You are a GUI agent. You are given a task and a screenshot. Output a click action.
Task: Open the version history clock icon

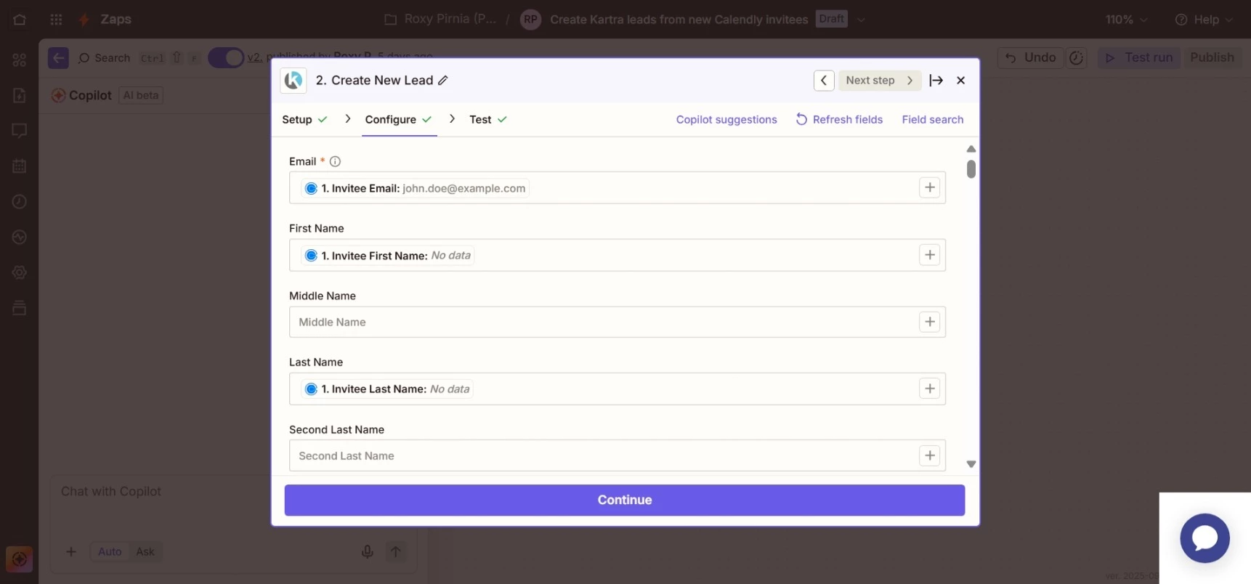1077,57
